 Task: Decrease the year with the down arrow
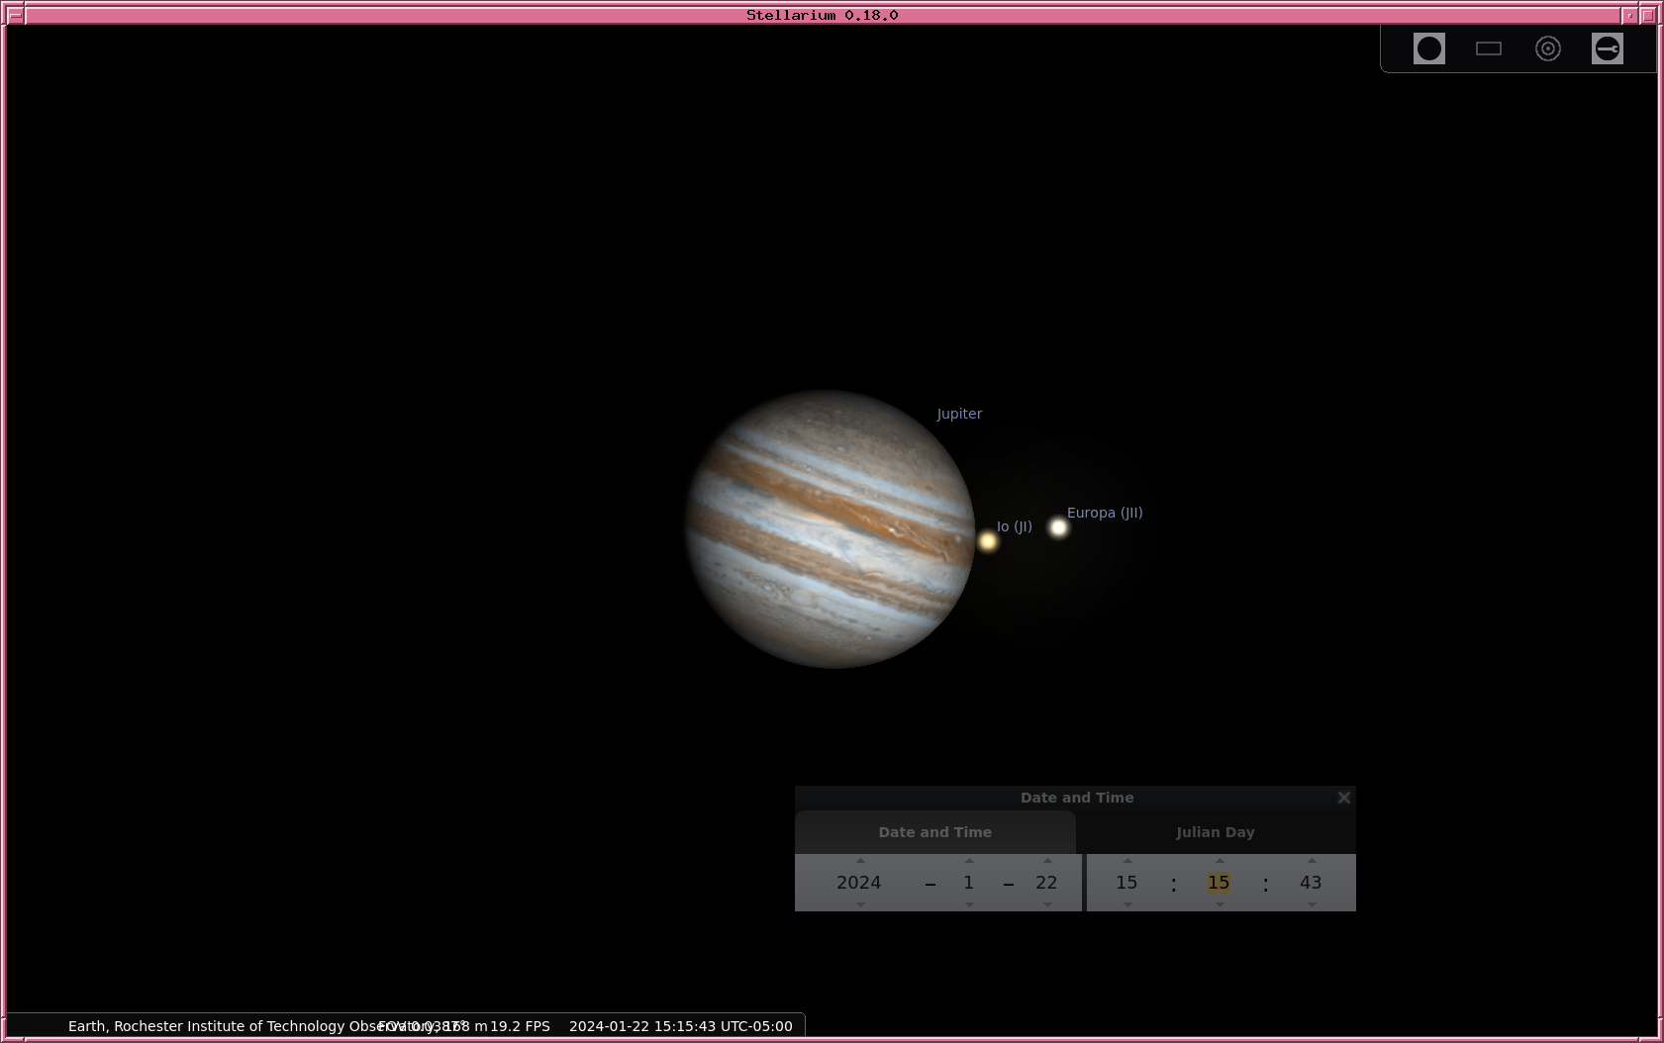tap(860, 904)
